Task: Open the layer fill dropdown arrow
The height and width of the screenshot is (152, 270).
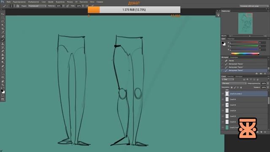Action: [x=267, y=87]
